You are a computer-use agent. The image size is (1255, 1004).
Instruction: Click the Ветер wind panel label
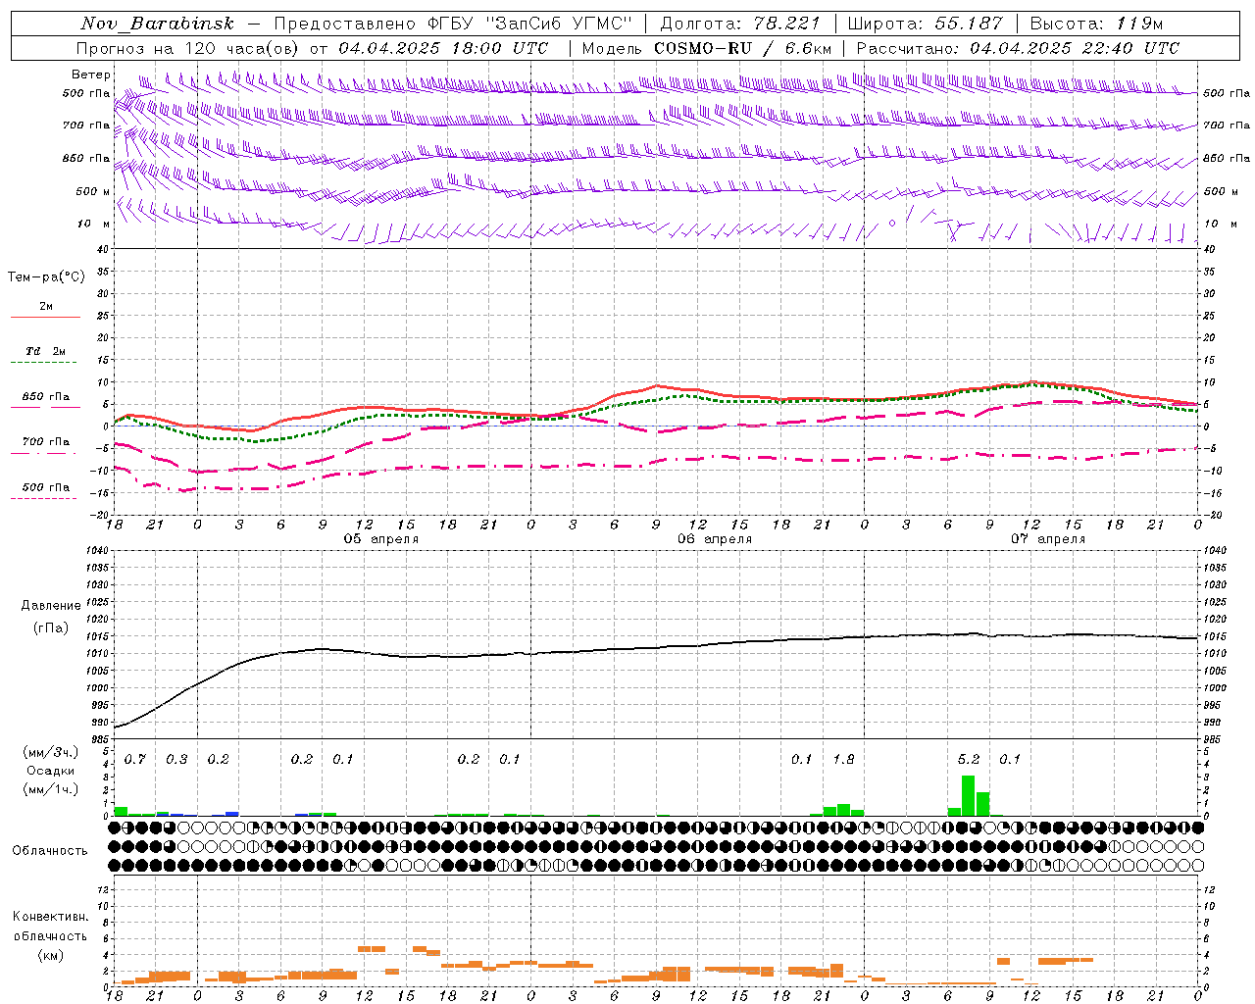(x=91, y=75)
